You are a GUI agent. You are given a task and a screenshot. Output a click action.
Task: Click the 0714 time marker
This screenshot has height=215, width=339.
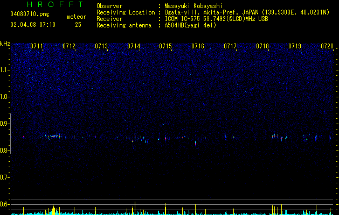pyautogui.click(x=134, y=46)
